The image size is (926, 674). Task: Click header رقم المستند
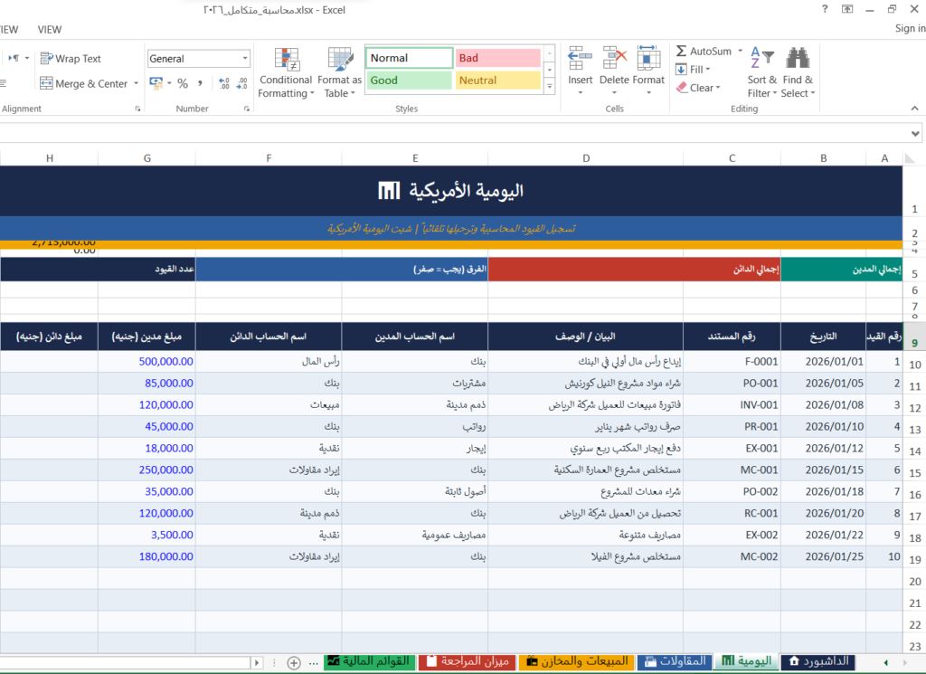732,337
